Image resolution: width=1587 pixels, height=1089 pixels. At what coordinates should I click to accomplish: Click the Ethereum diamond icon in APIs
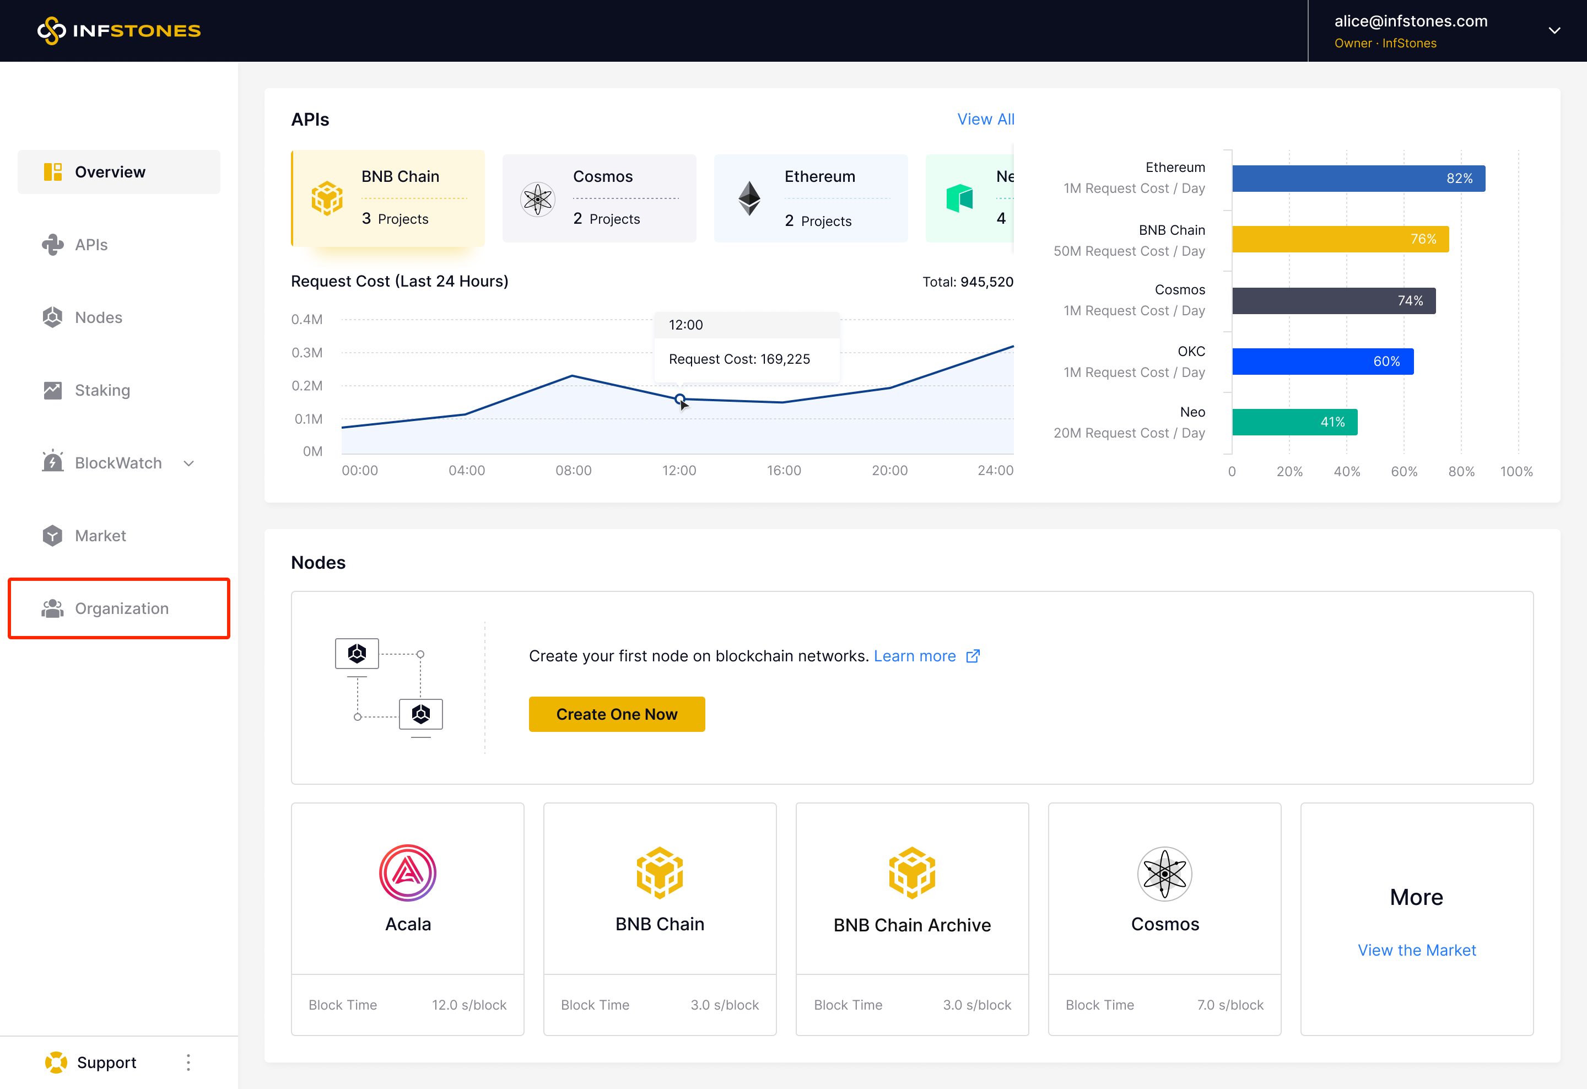(x=749, y=199)
